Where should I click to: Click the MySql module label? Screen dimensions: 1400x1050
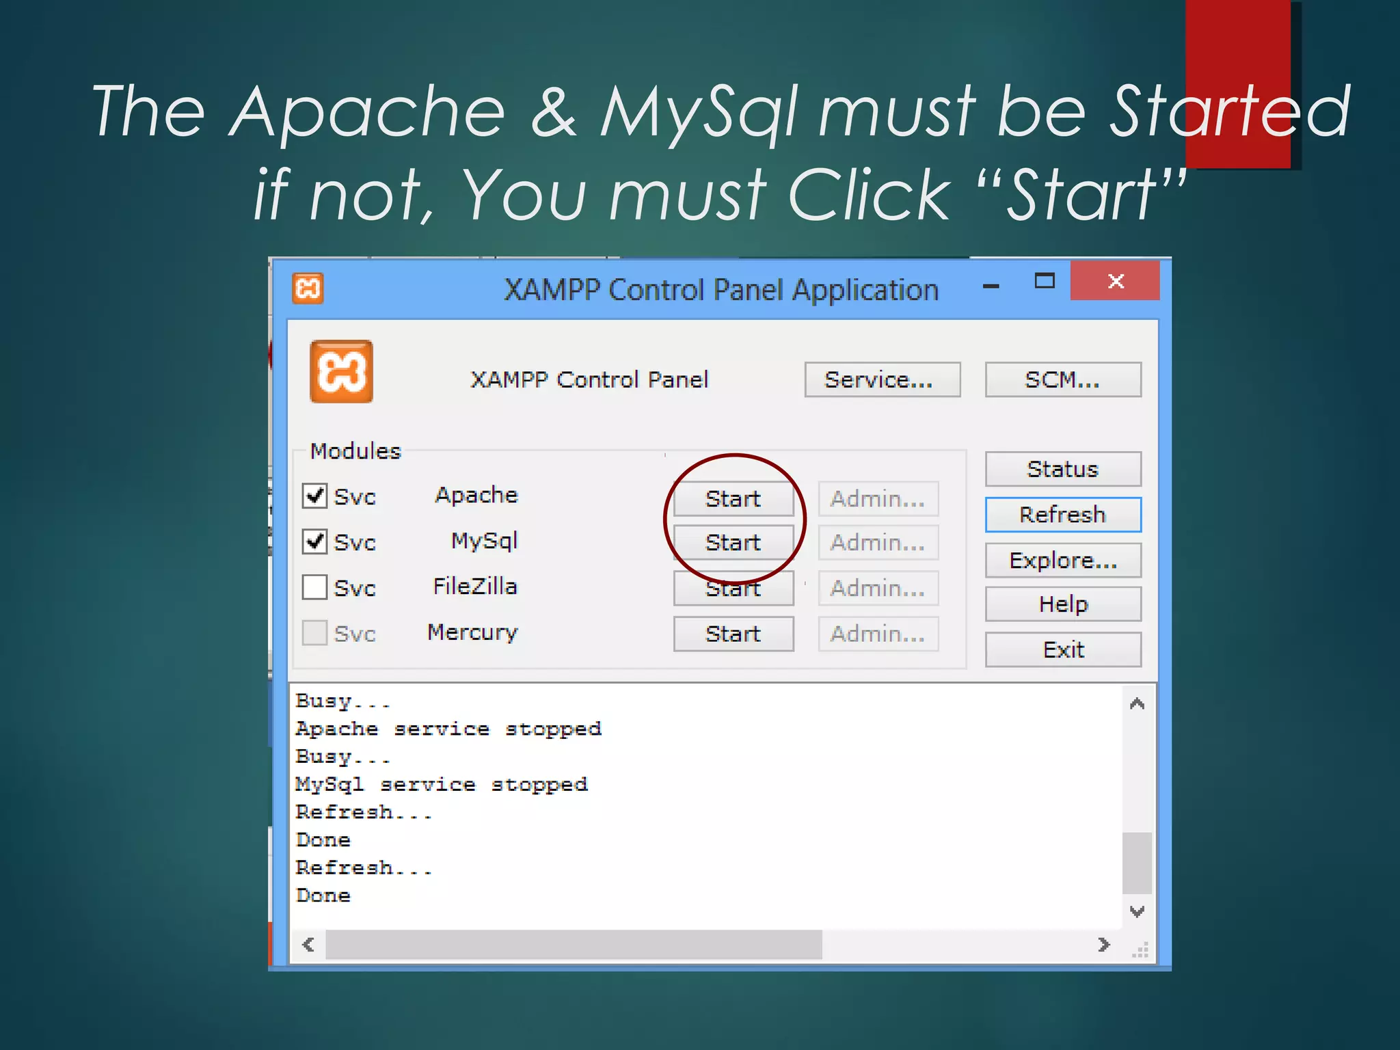pos(484,541)
